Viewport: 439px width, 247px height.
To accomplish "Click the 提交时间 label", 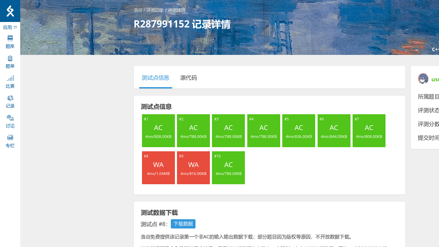I will coord(428,138).
